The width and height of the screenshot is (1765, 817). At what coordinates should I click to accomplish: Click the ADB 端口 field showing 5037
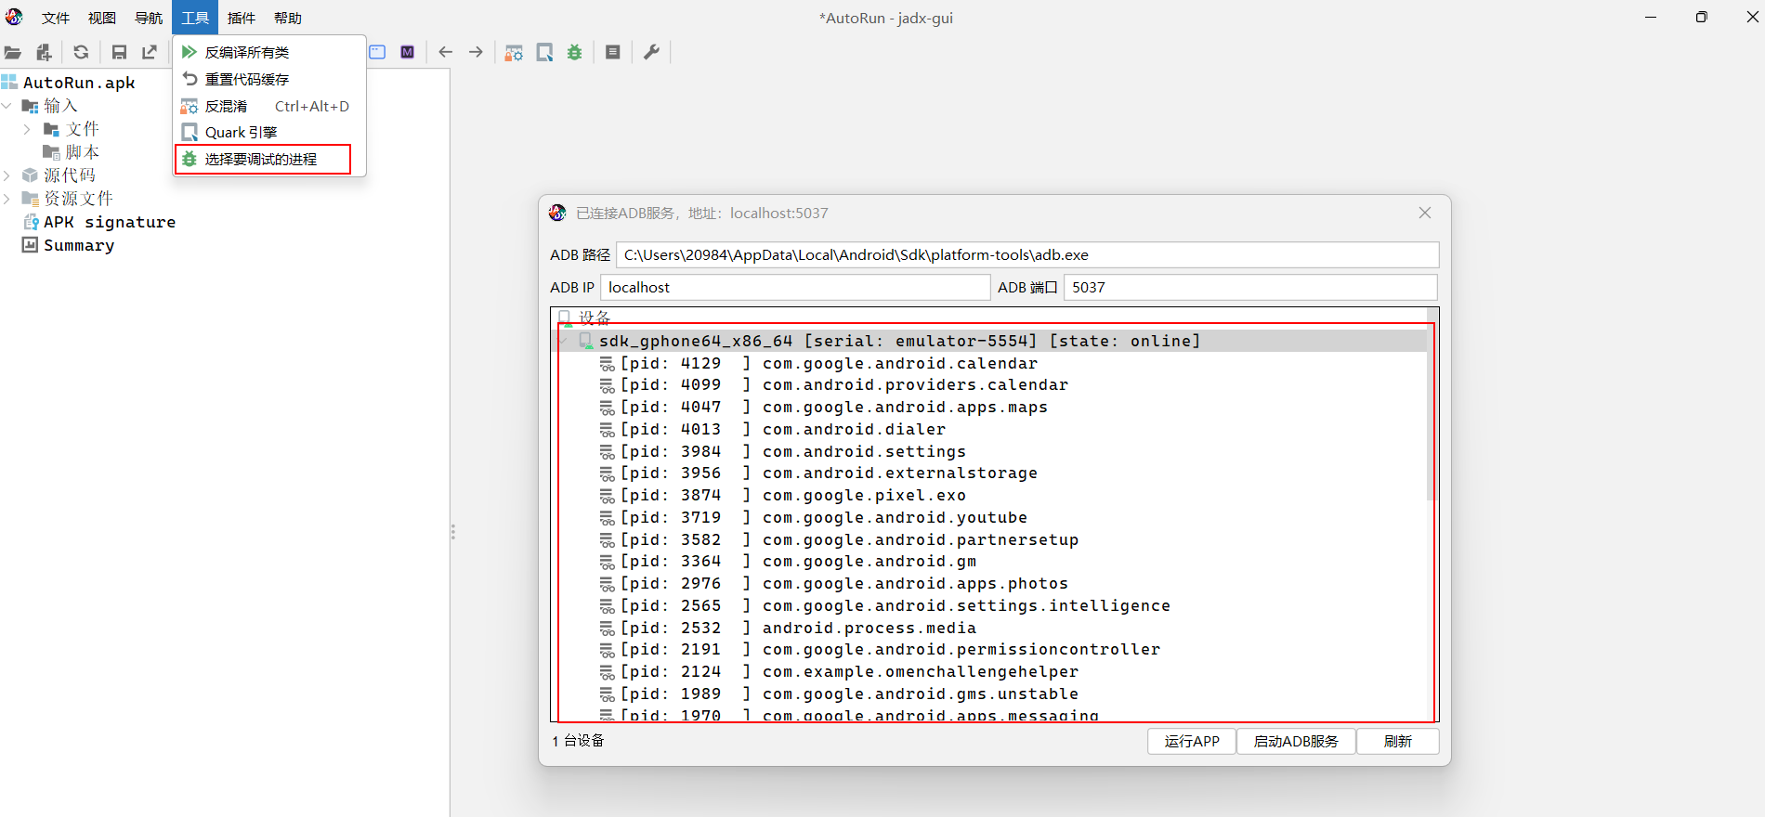pyautogui.click(x=1250, y=287)
